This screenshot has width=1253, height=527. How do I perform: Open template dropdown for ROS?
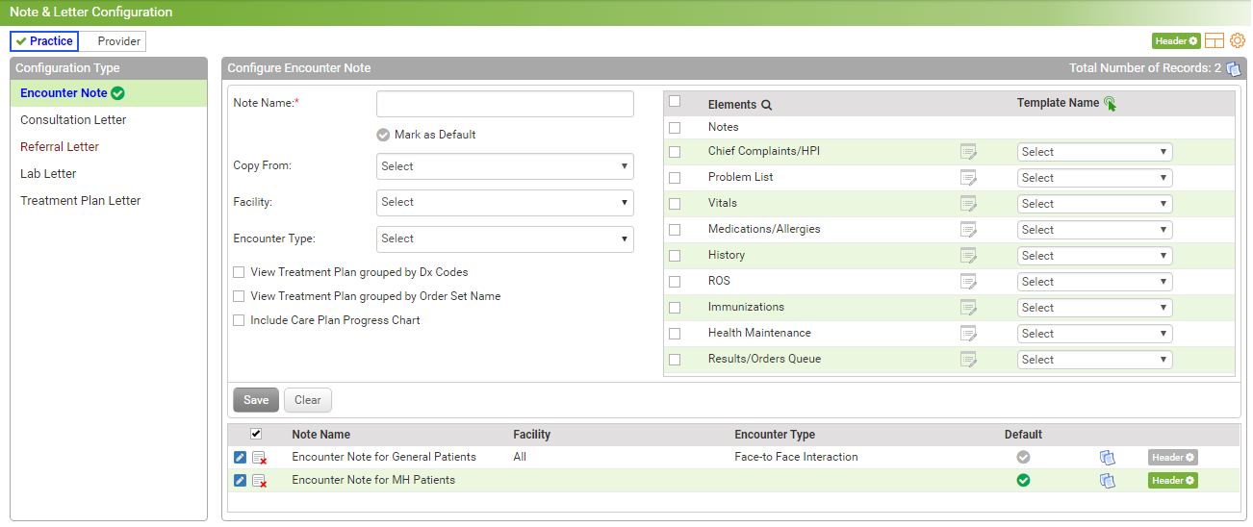(x=1095, y=282)
